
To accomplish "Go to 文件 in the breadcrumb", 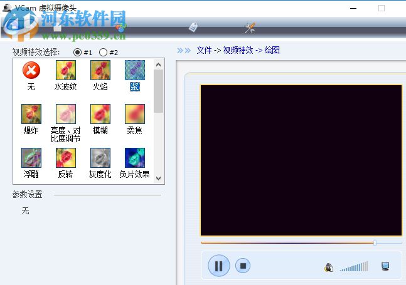I will coord(204,50).
